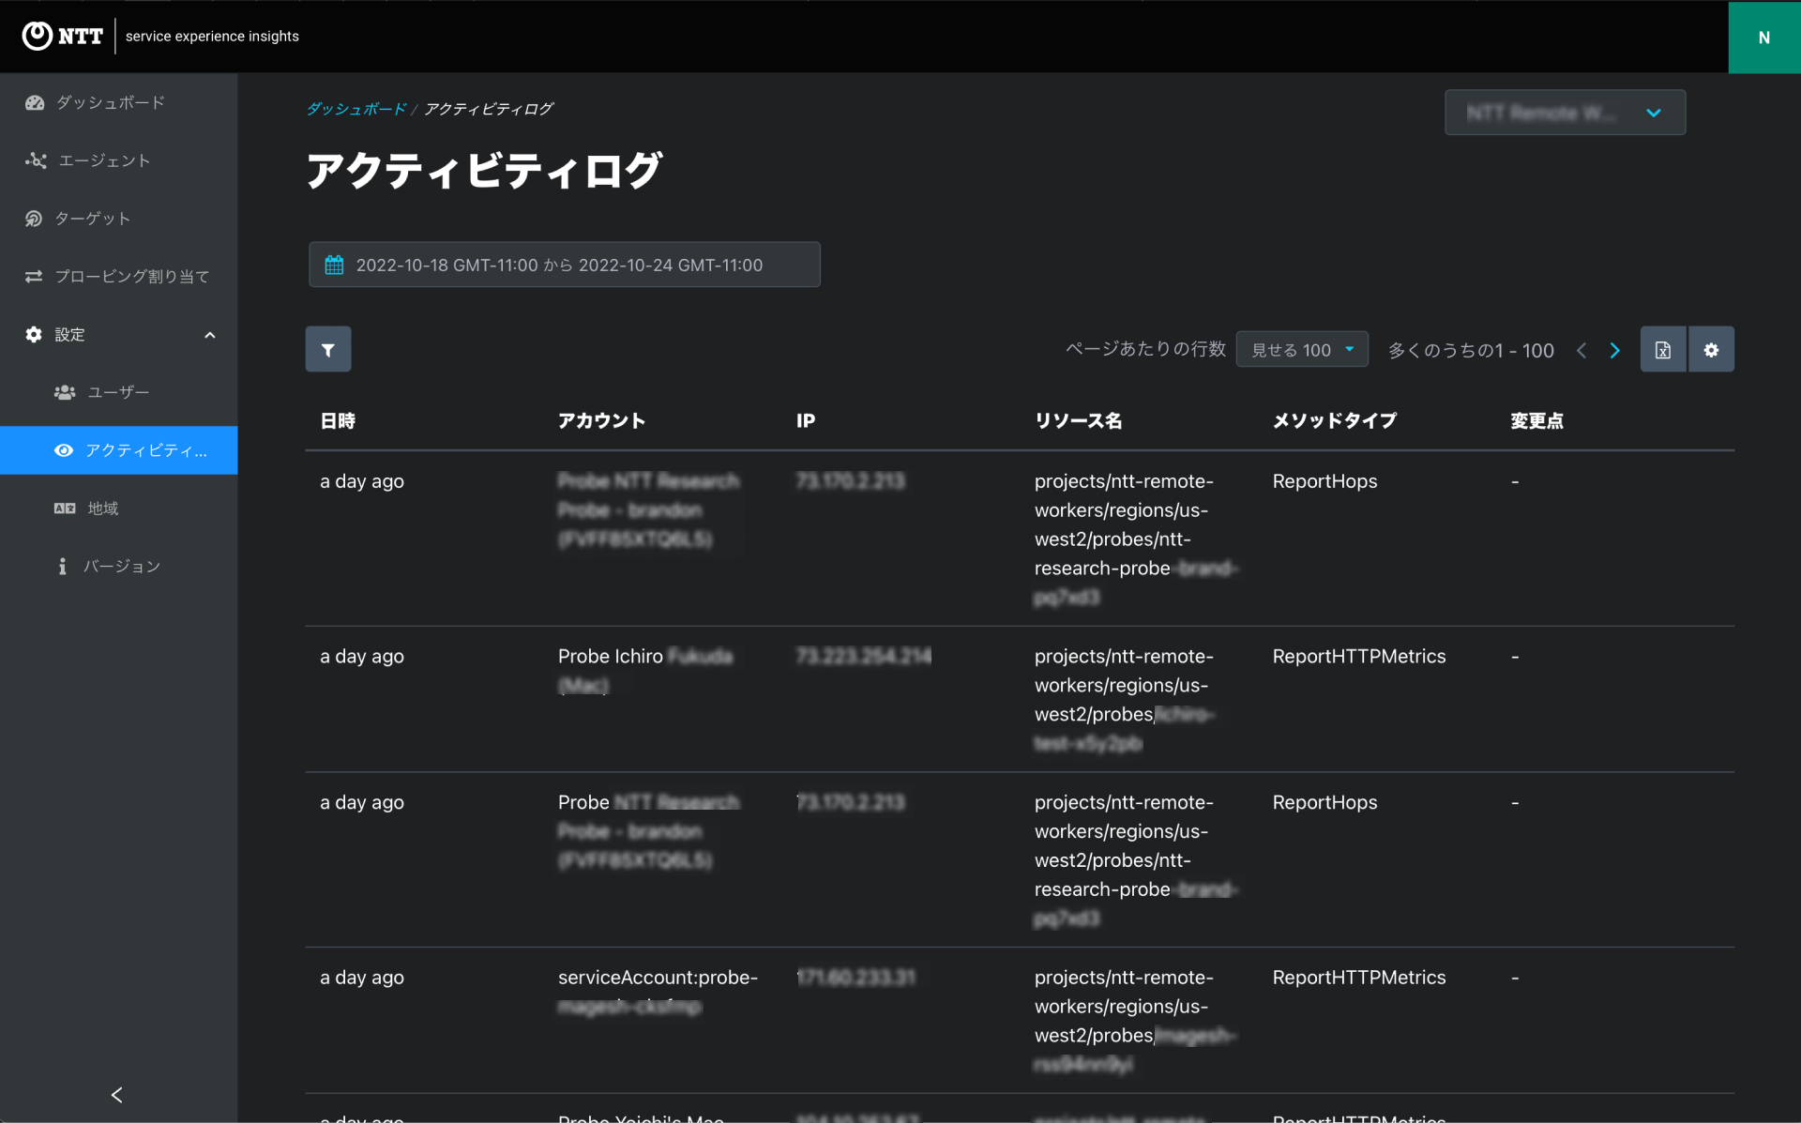The height and width of the screenshot is (1123, 1801).
Task: Click the 設定 gear icon in sidebar
Action: [34, 335]
